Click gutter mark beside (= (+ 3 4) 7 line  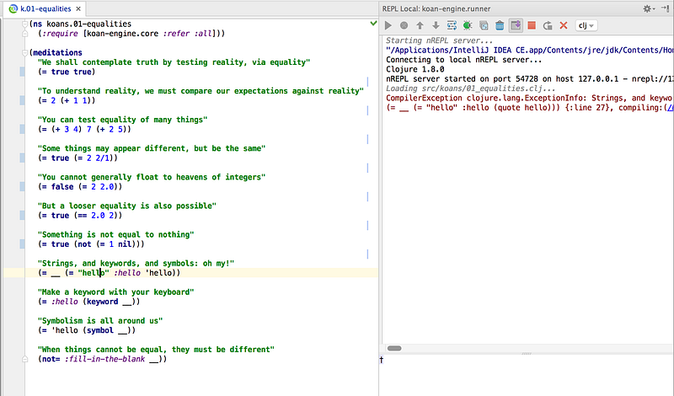23,129
